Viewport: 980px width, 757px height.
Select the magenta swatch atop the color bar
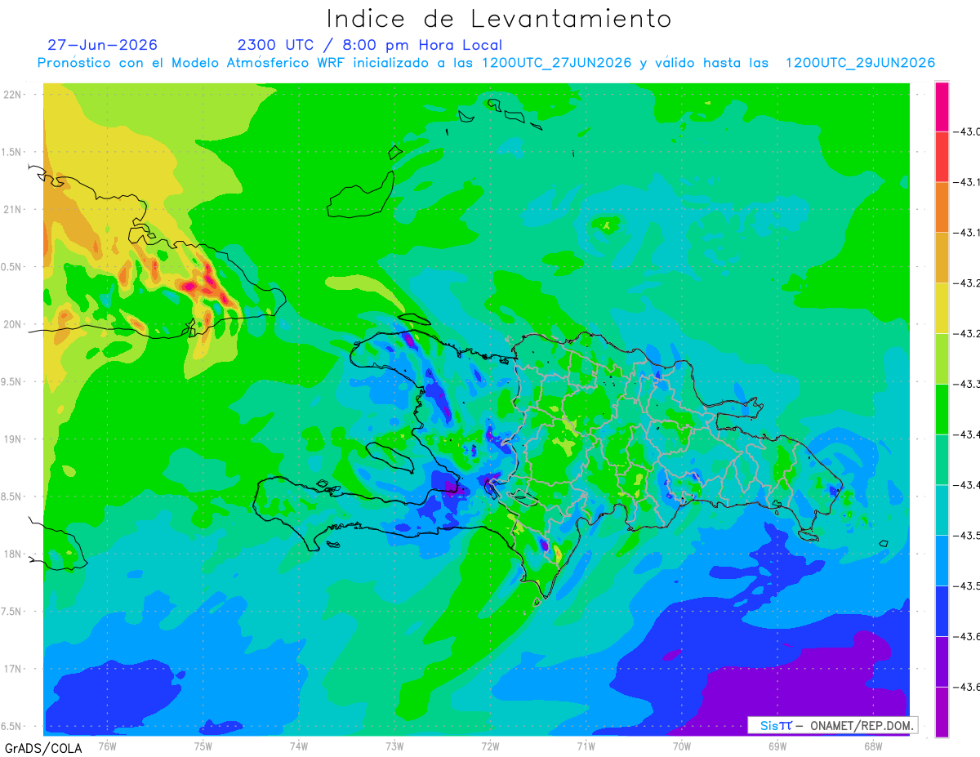point(942,106)
